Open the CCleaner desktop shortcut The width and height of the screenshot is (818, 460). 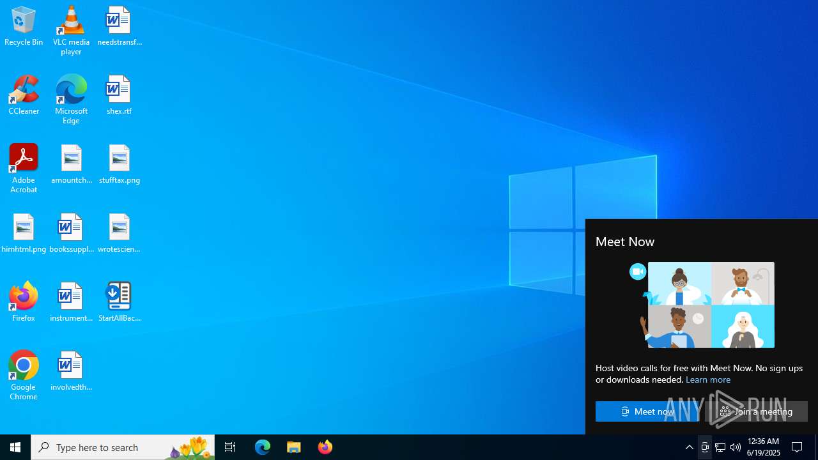pos(24,95)
